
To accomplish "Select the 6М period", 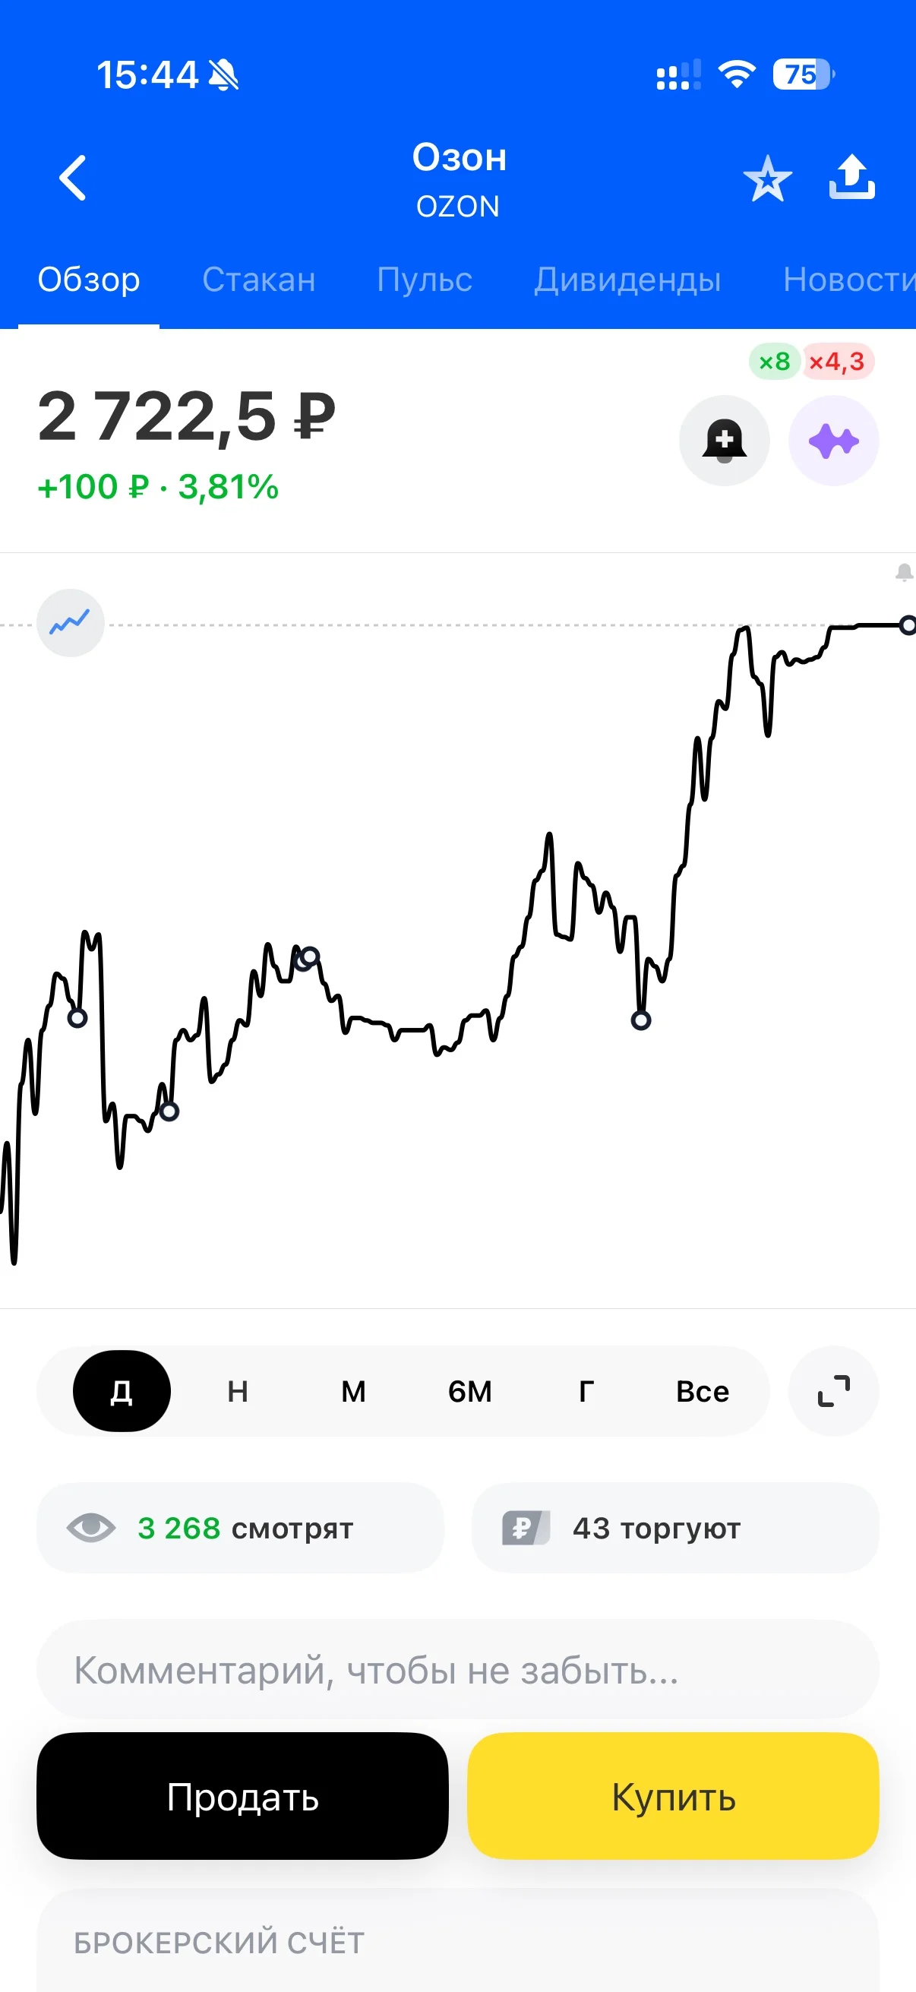I will point(470,1391).
